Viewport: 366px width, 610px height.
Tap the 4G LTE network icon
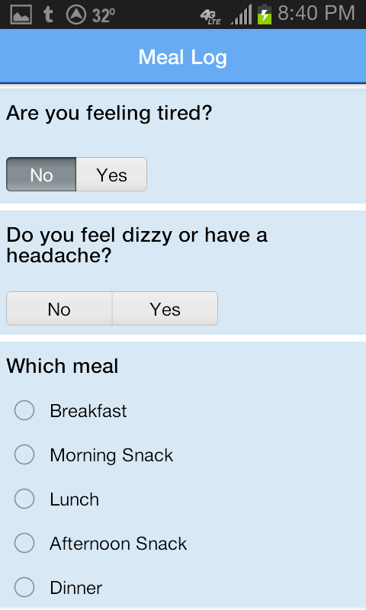click(210, 16)
